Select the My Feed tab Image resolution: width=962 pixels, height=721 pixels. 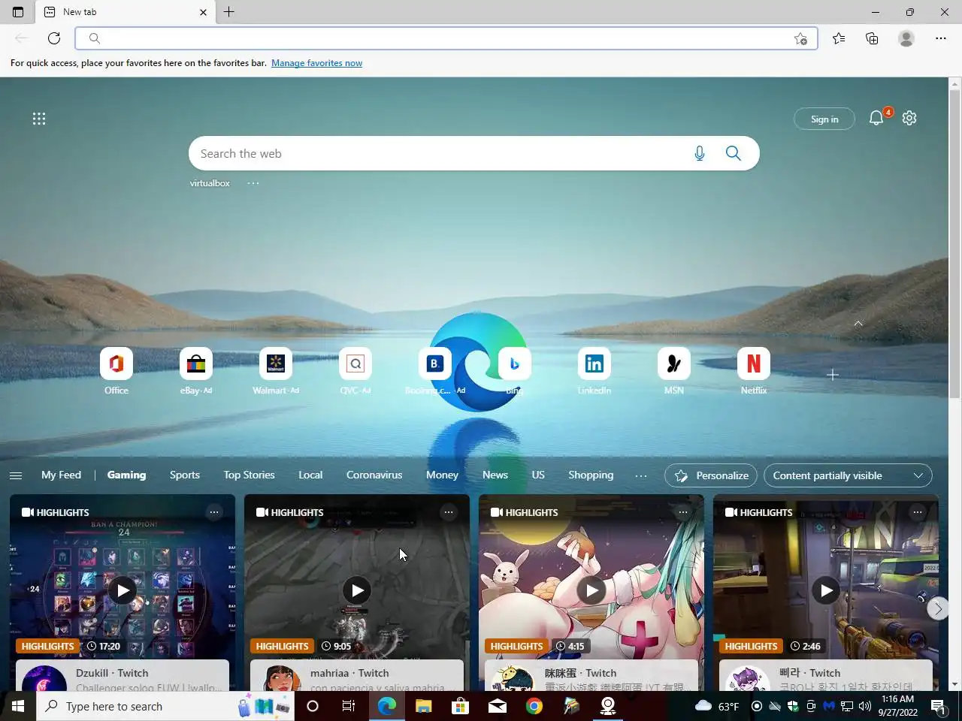[x=61, y=475]
